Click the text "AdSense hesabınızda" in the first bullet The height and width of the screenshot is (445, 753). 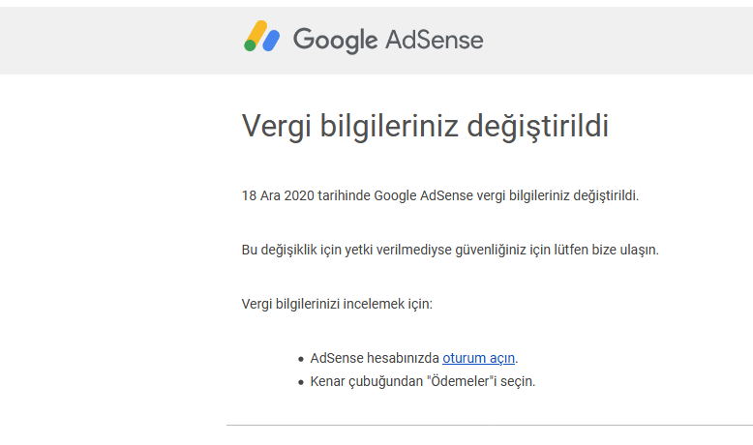tap(375, 358)
